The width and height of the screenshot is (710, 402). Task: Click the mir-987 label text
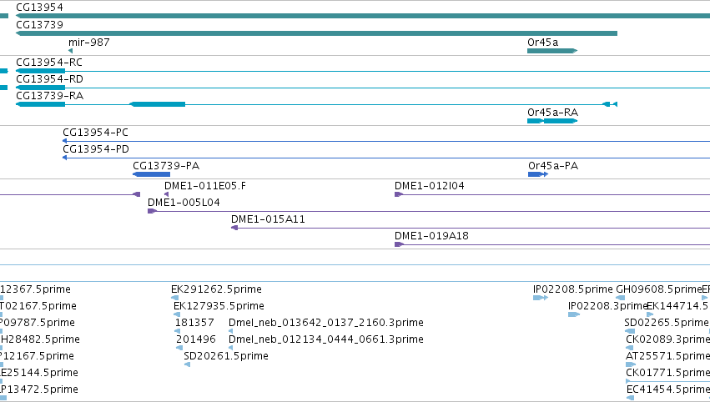[88, 42]
